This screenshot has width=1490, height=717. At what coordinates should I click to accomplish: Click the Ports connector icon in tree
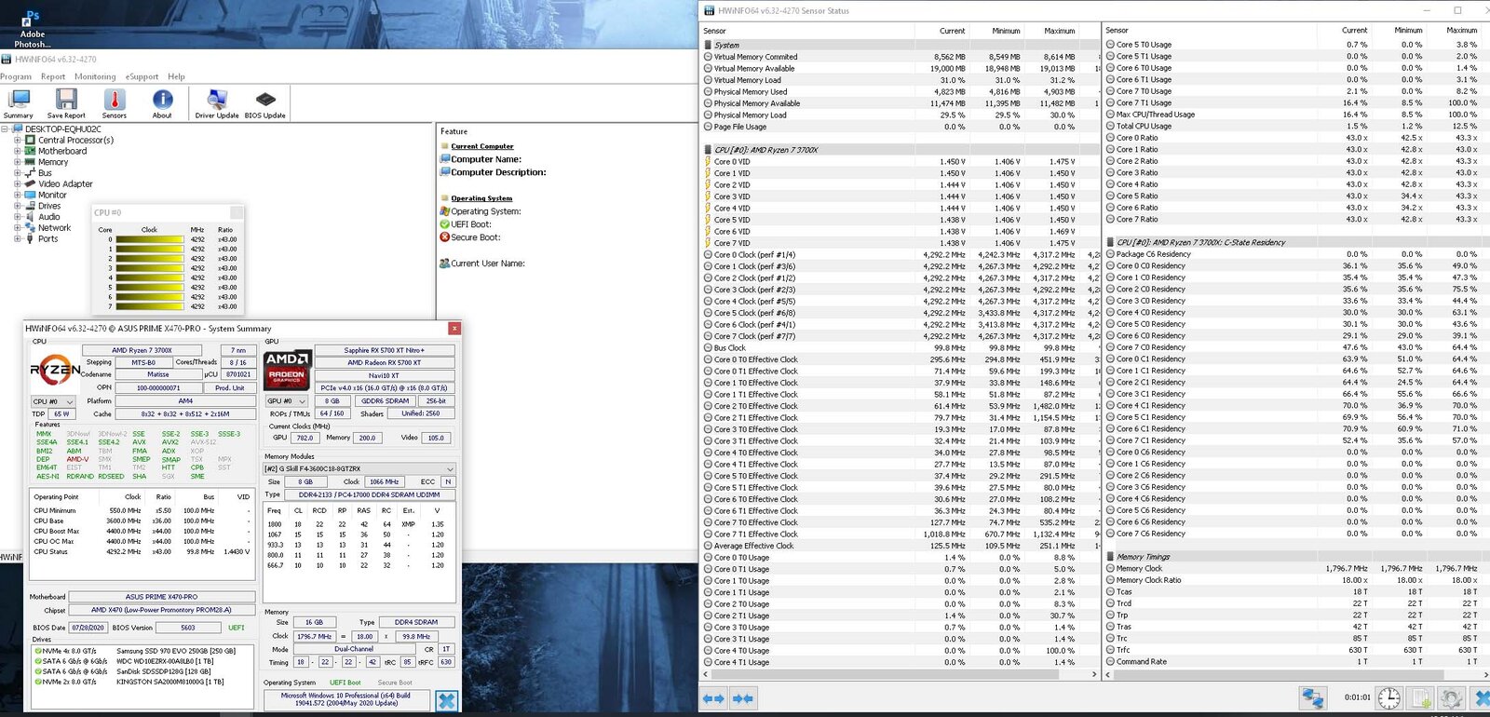(x=31, y=239)
